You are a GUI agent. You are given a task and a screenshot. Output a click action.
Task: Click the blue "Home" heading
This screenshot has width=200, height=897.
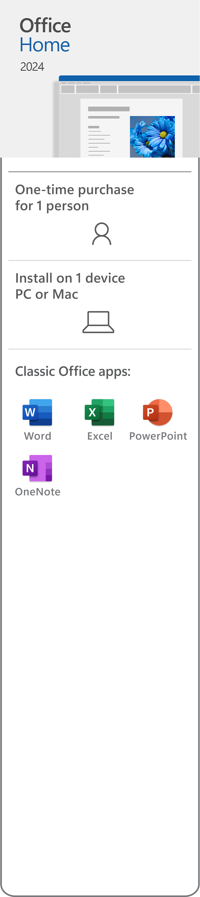[x=45, y=45]
